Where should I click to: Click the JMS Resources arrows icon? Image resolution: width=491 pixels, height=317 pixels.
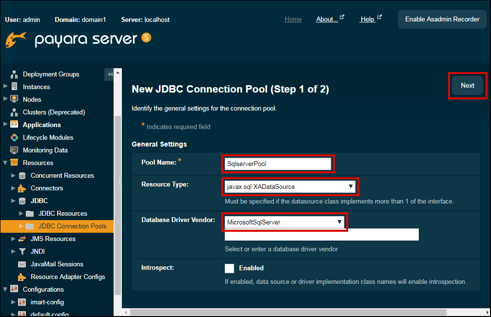click(22, 239)
